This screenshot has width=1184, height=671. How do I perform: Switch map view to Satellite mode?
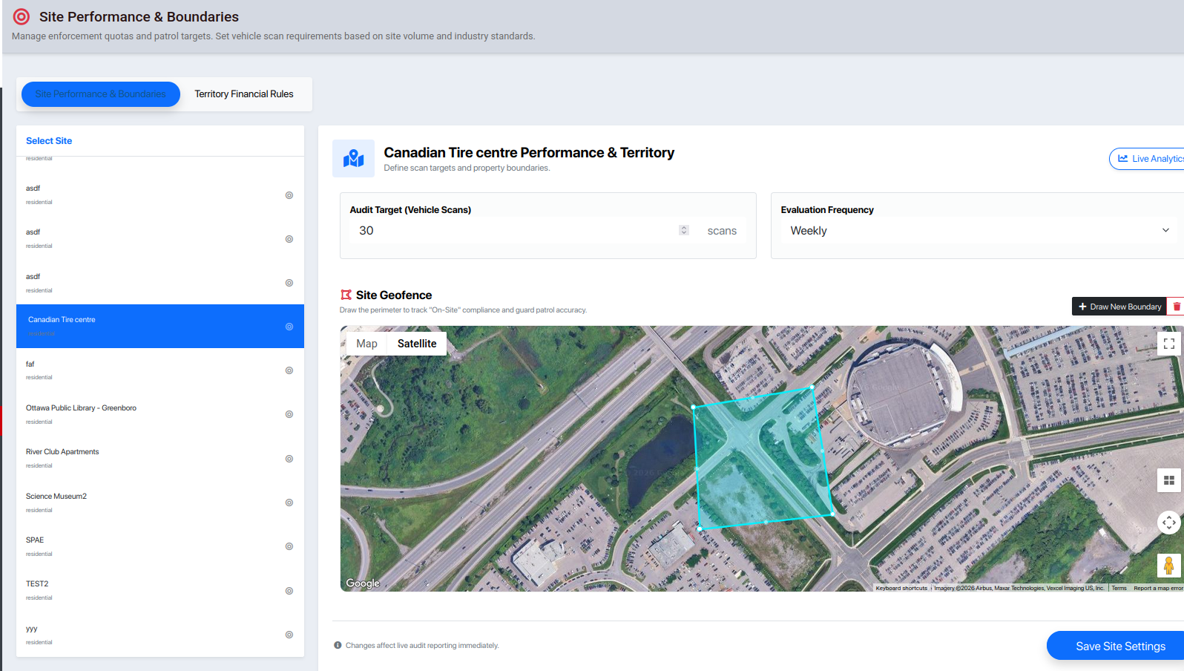(417, 344)
